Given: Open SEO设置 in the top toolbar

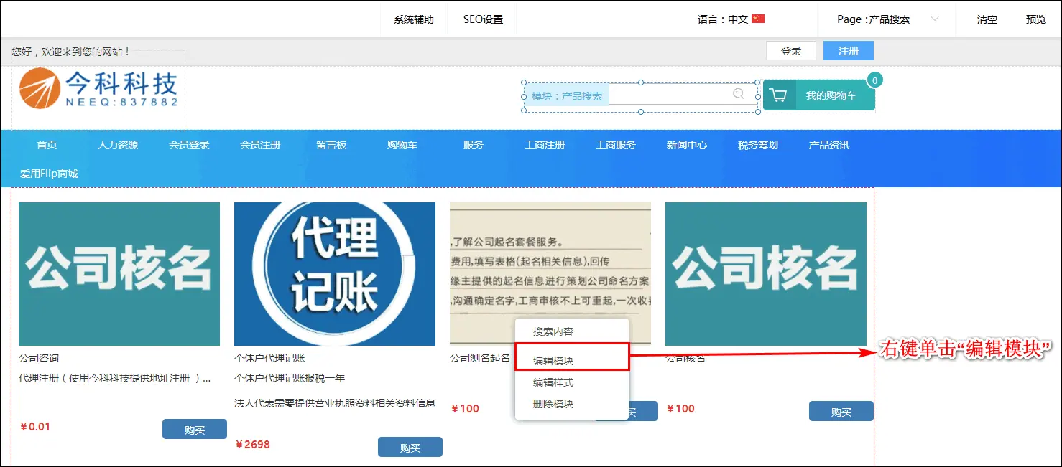Looking at the screenshot, I should pos(483,19).
